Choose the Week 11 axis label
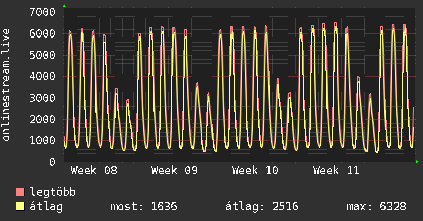Image resolution: width=423 pixels, height=221 pixels. point(336,171)
